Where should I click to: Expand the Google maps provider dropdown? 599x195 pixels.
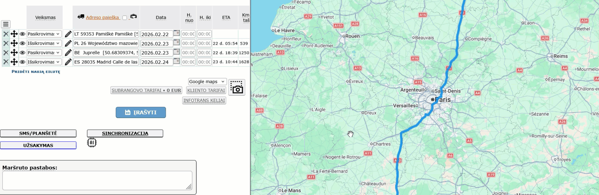pos(207,82)
